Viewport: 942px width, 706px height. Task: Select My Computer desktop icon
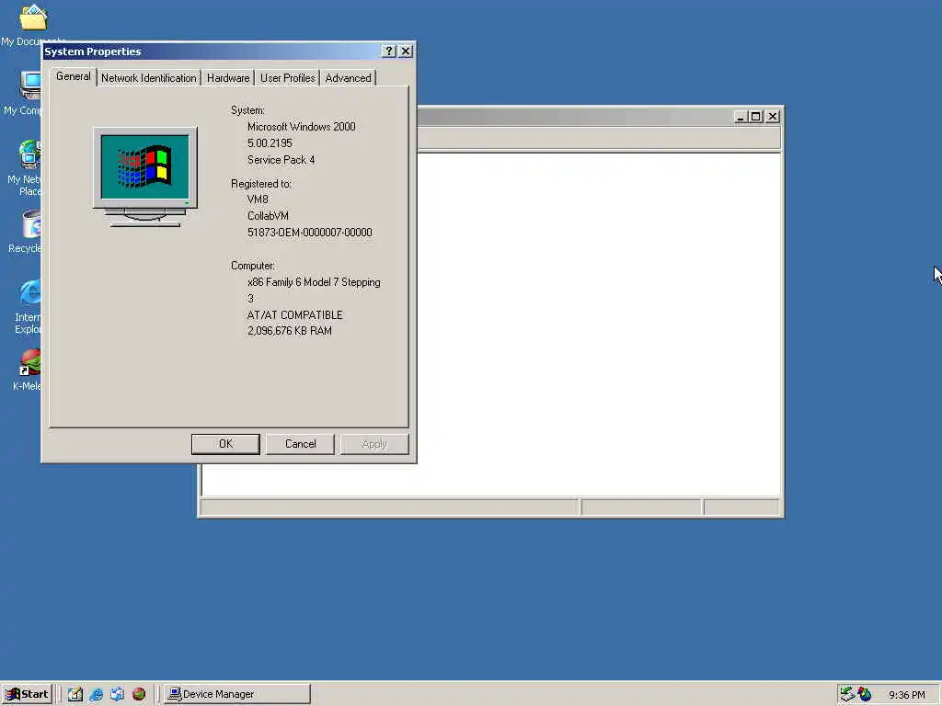(23, 93)
